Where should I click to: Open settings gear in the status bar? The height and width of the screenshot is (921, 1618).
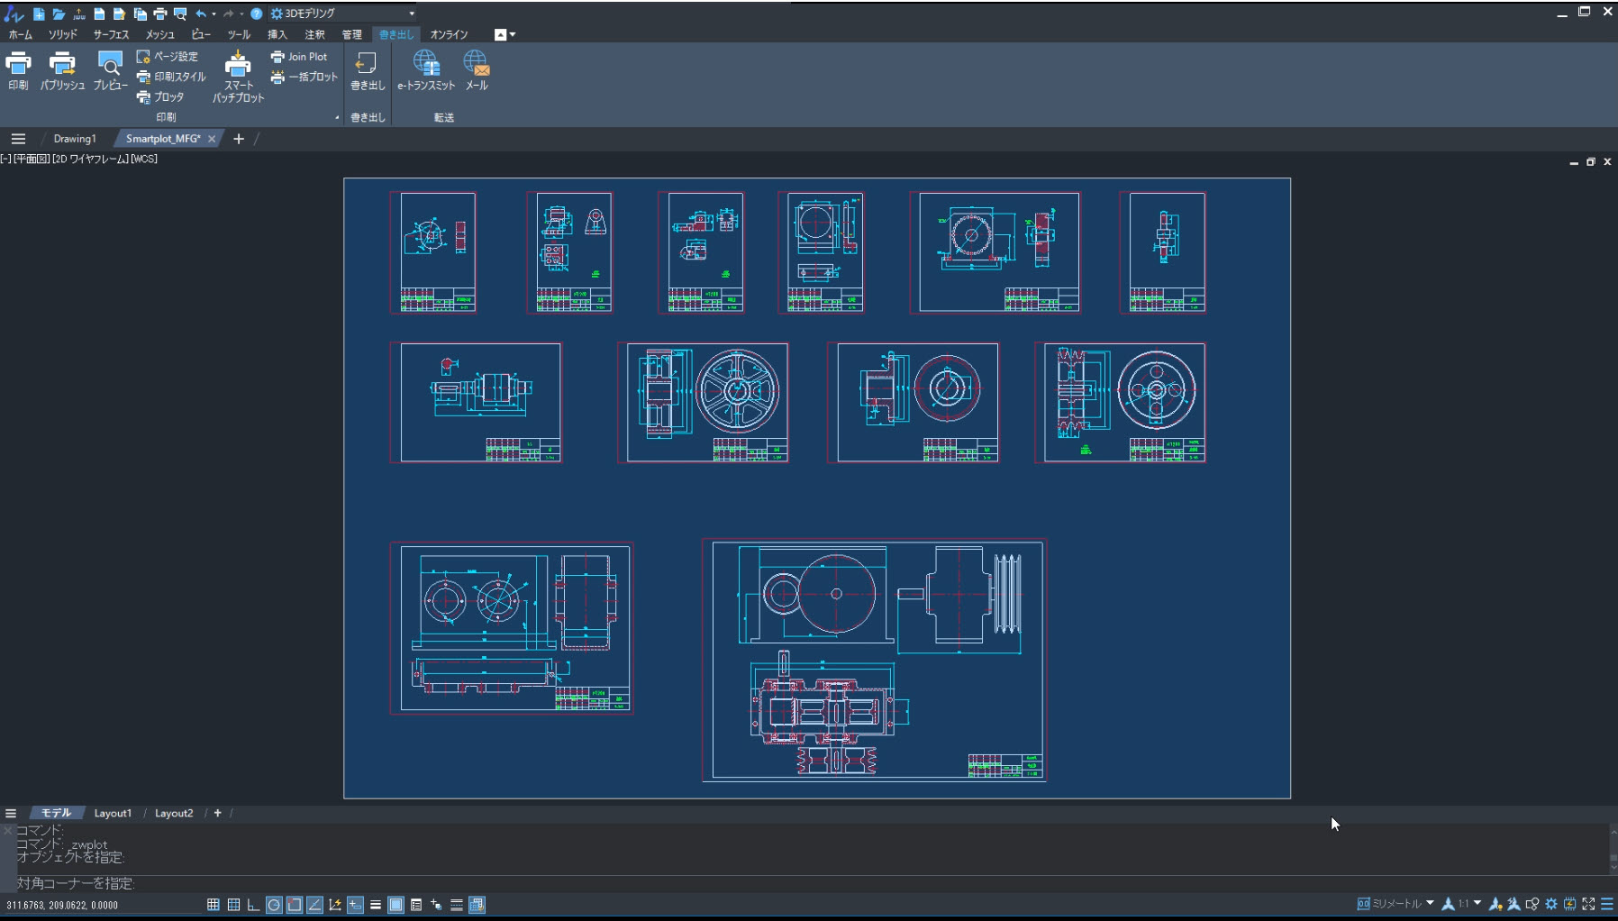click(1550, 904)
